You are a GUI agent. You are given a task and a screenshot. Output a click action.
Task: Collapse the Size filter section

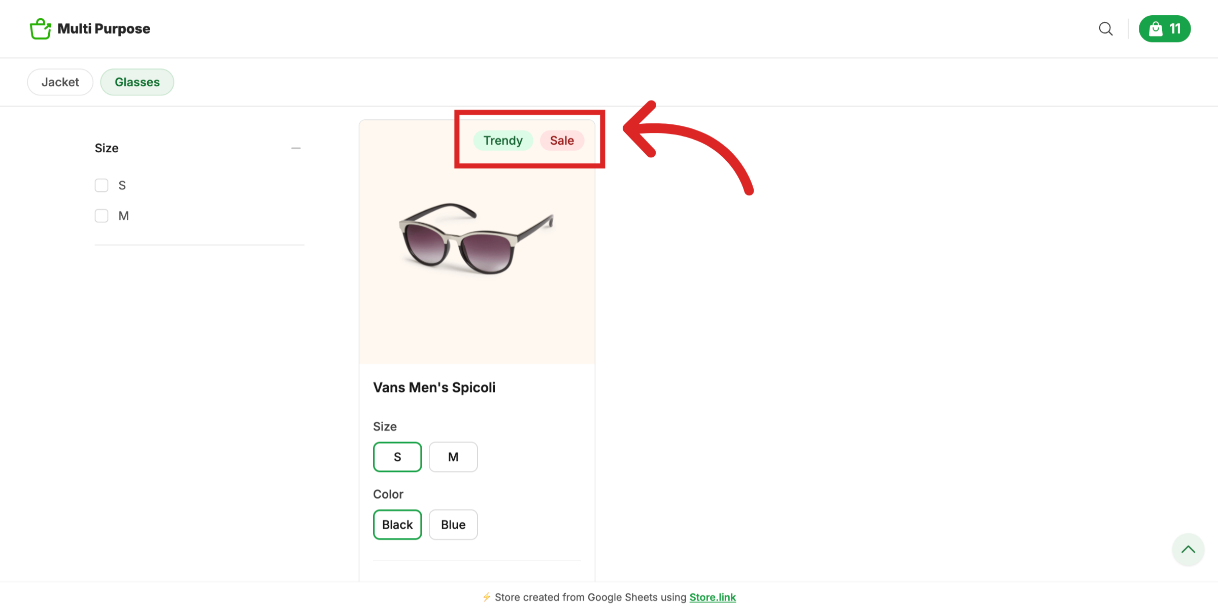297,148
